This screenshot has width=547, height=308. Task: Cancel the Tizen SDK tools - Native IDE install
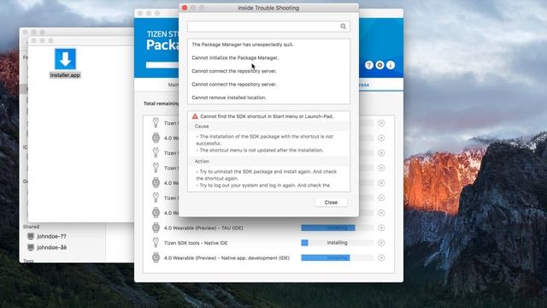(381, 243)
